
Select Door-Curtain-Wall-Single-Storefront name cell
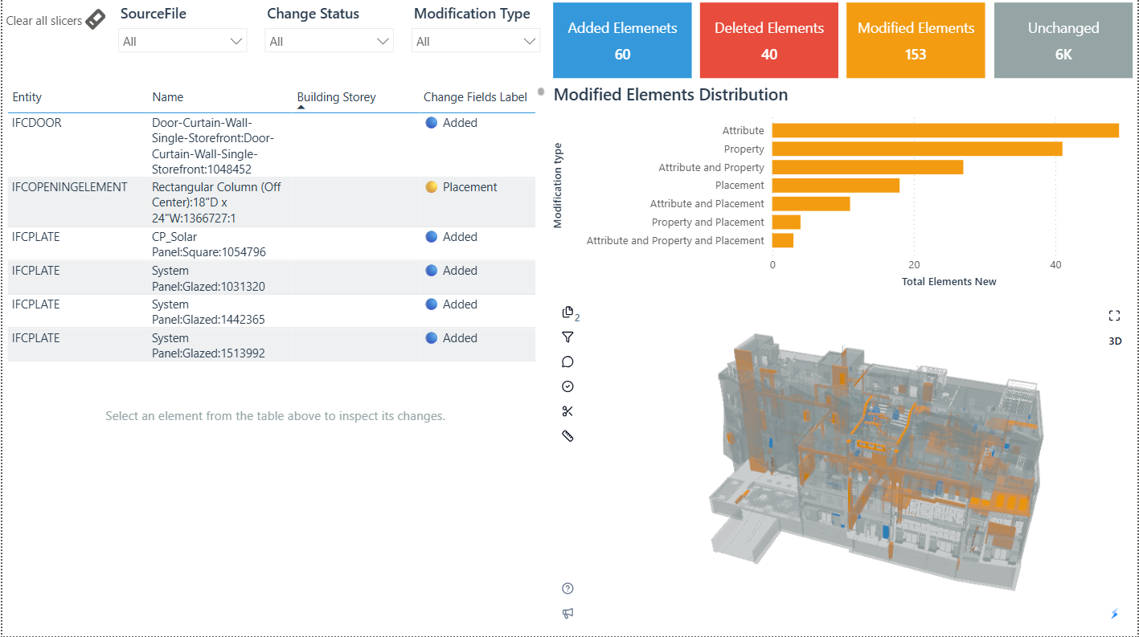(x=213, y=146)
